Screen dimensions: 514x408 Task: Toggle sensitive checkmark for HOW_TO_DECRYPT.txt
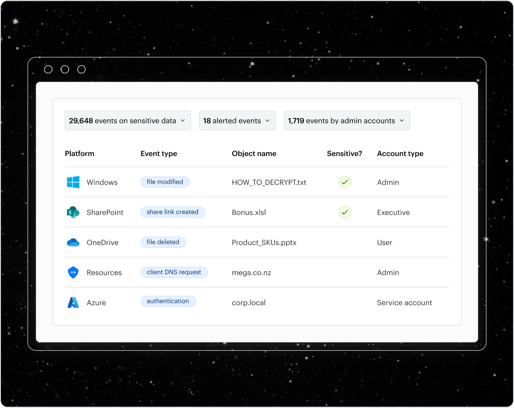click(x=345, y=182)
